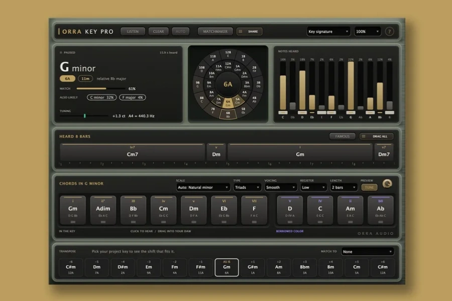
Task: Open the Scale dropdown showing Auto: Natural minor
Action: pos(203,187)
